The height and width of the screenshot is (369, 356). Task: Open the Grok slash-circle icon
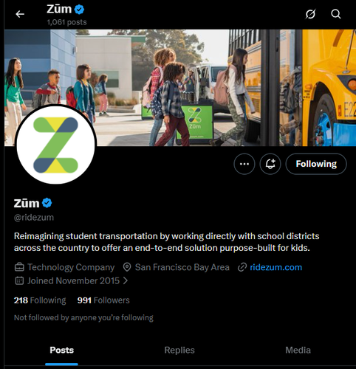click(310, 14)
